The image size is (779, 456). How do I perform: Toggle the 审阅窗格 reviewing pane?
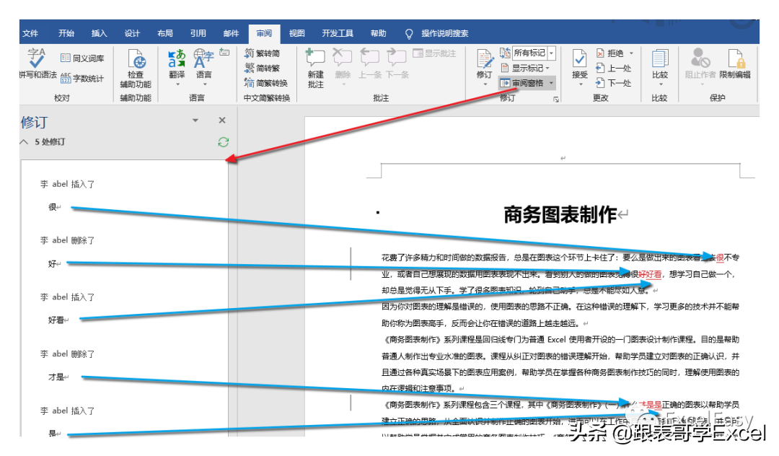[526, 82]
